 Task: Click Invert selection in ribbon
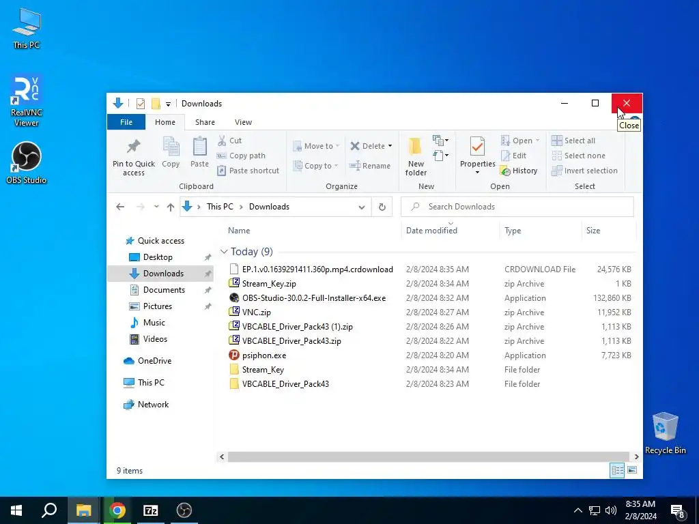pyautogui.click(x=584, y=171)
